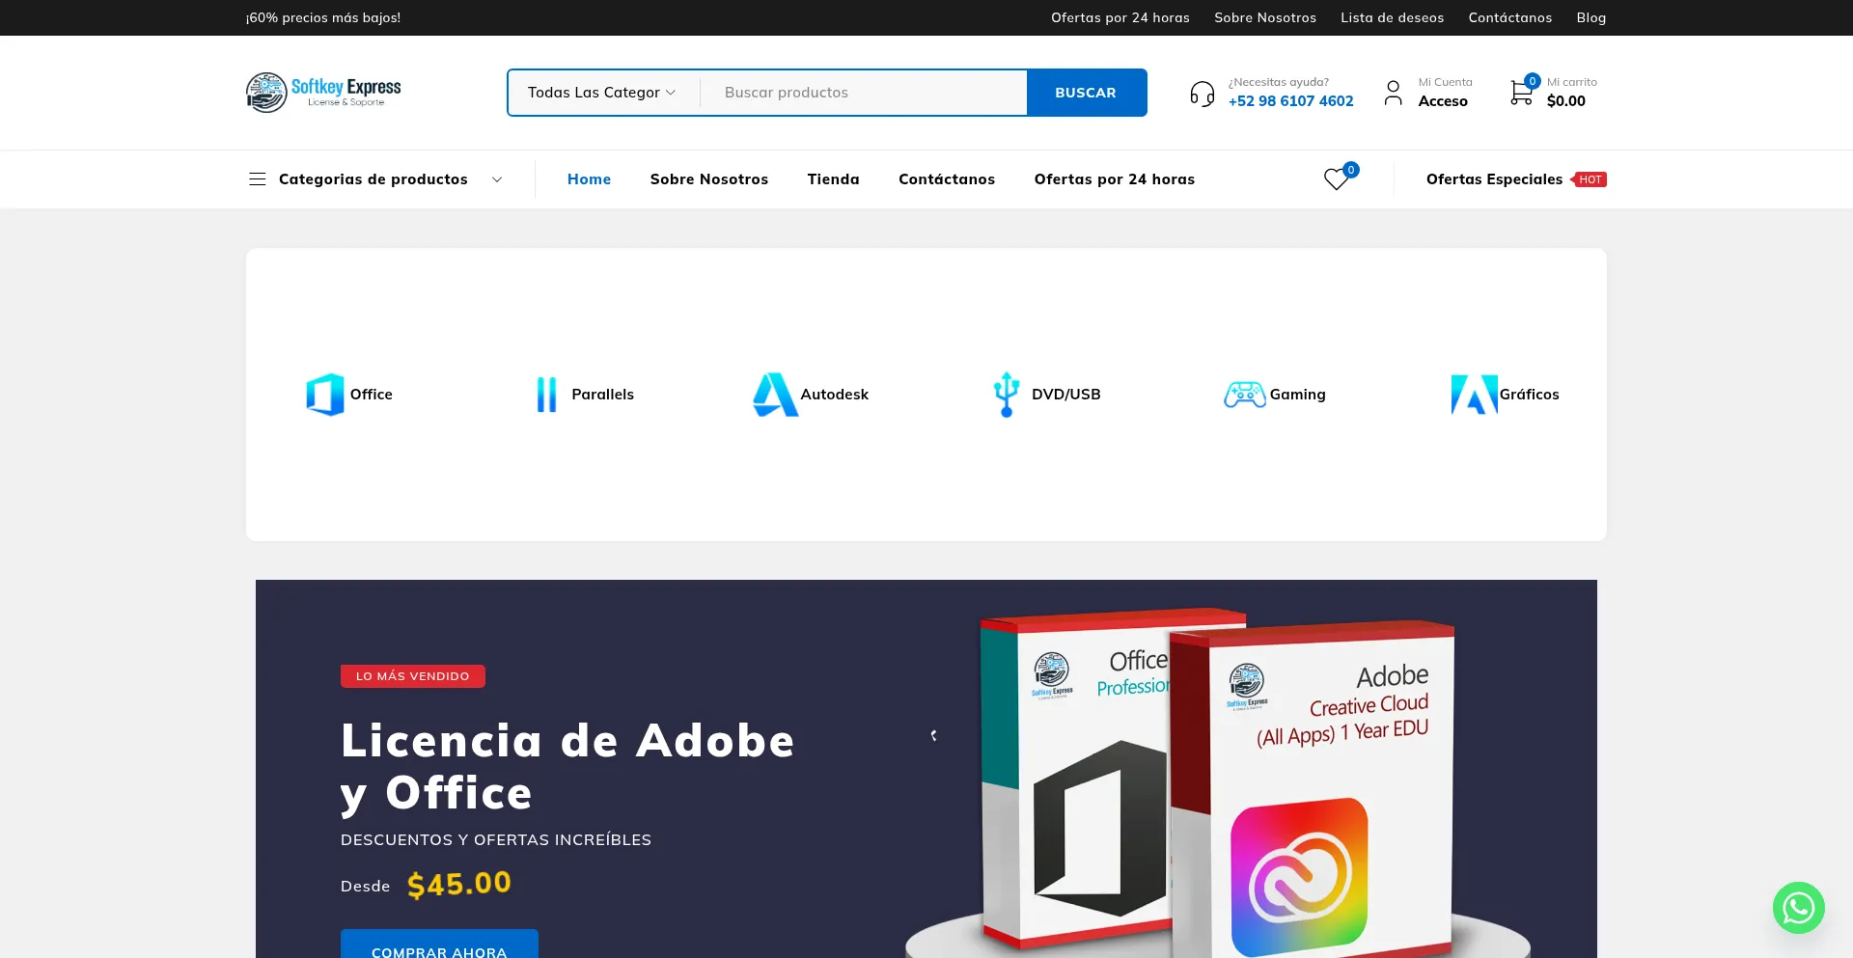Image resolution: width=1853 pixels, height=958 pixels.
Task: Go to previous slide arrow in banner
Action: pyautogui.click(x=933, y=736)
